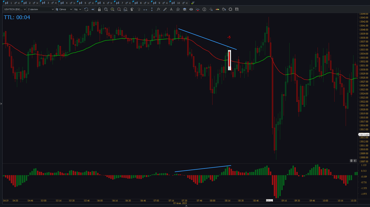
Task: Click the info circle icon
Action: tap(204, 9)
